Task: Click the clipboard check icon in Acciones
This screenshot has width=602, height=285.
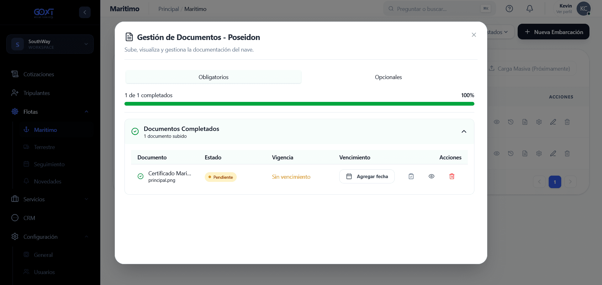Action: [x=411, y=177]
